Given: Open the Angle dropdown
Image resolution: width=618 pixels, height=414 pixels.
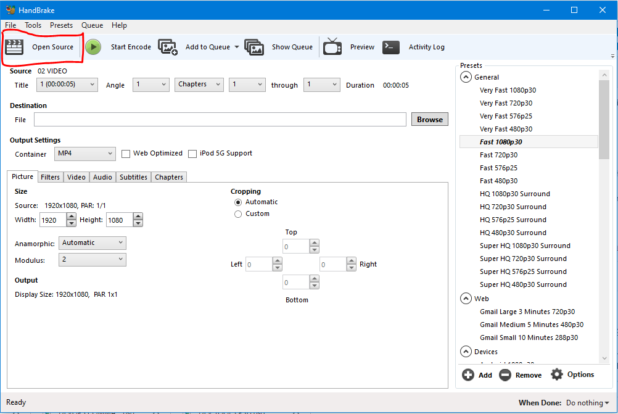Looking at the screenshot, I should tap(151, 85).
